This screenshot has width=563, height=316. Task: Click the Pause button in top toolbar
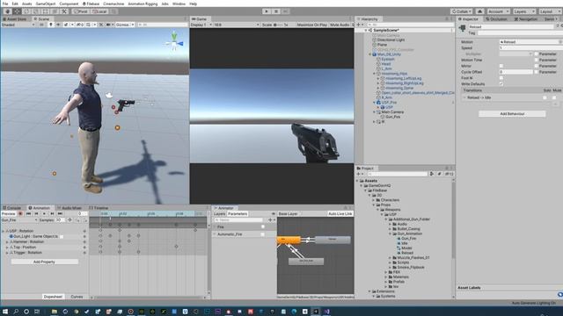click(275, 11)
